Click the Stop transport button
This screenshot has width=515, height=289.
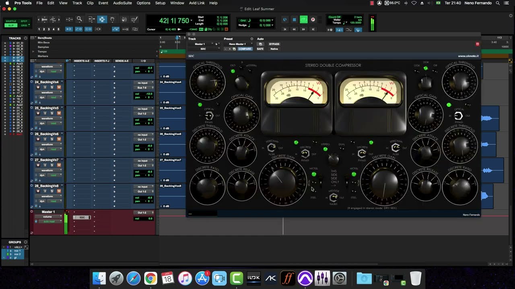click(x=294, y=20)
